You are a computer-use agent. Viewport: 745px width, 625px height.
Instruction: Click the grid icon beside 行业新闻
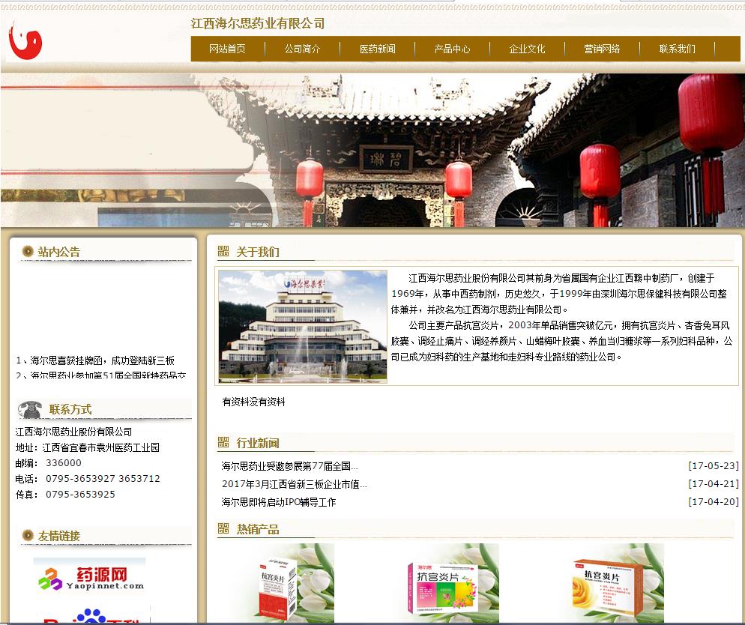point(223,443)
